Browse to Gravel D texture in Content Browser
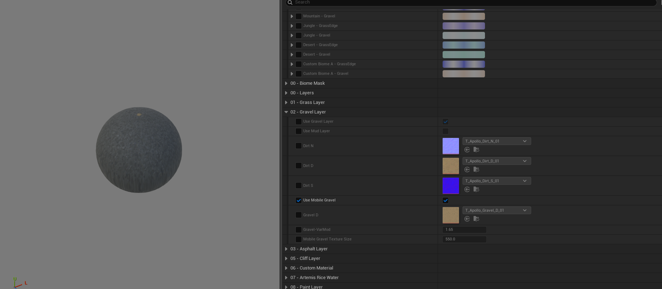Image resolution: width=662 pixels, height=289 pixels. (476, 219)
